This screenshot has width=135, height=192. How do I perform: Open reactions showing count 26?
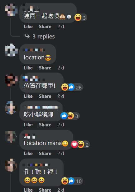tap(71, 87)
